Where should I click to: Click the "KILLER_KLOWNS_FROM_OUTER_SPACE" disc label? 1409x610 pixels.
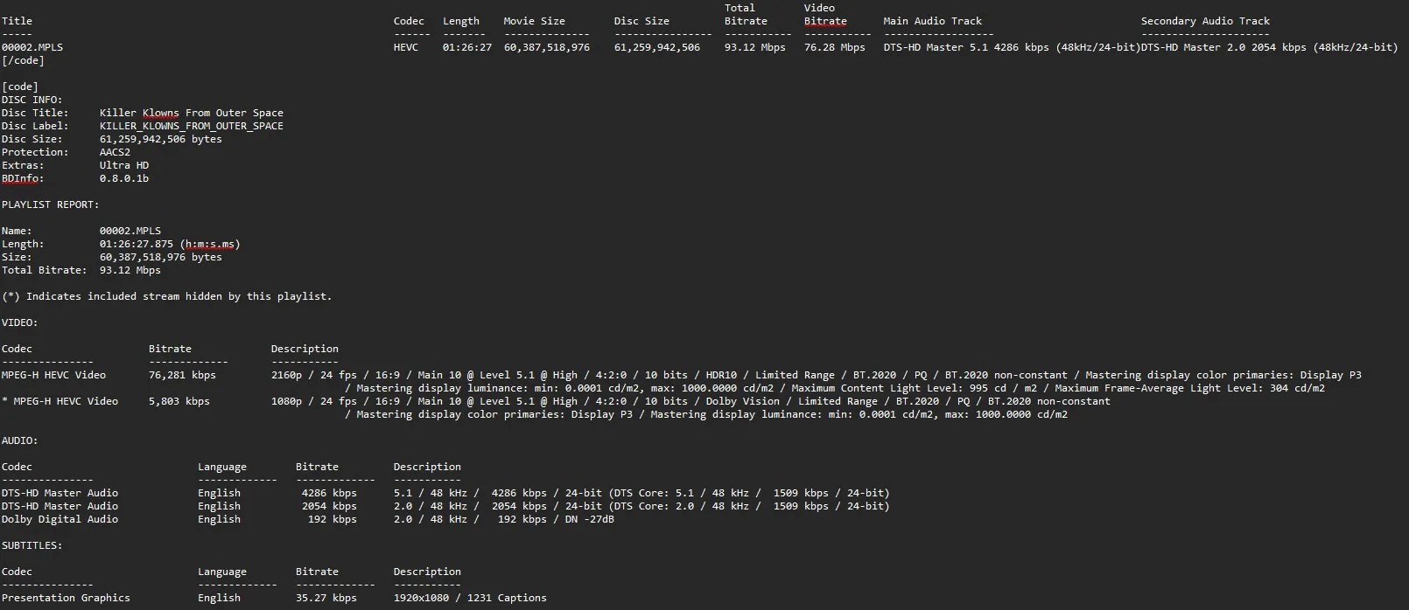point(191,126)
